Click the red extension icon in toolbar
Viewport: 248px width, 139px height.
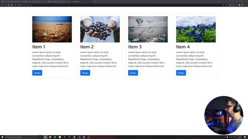(236, 5)
